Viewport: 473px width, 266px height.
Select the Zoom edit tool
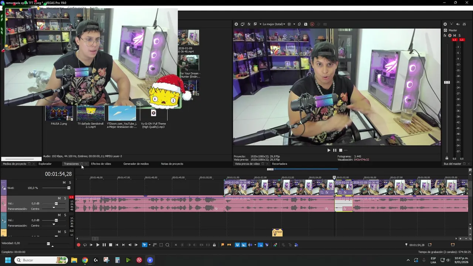167,245
